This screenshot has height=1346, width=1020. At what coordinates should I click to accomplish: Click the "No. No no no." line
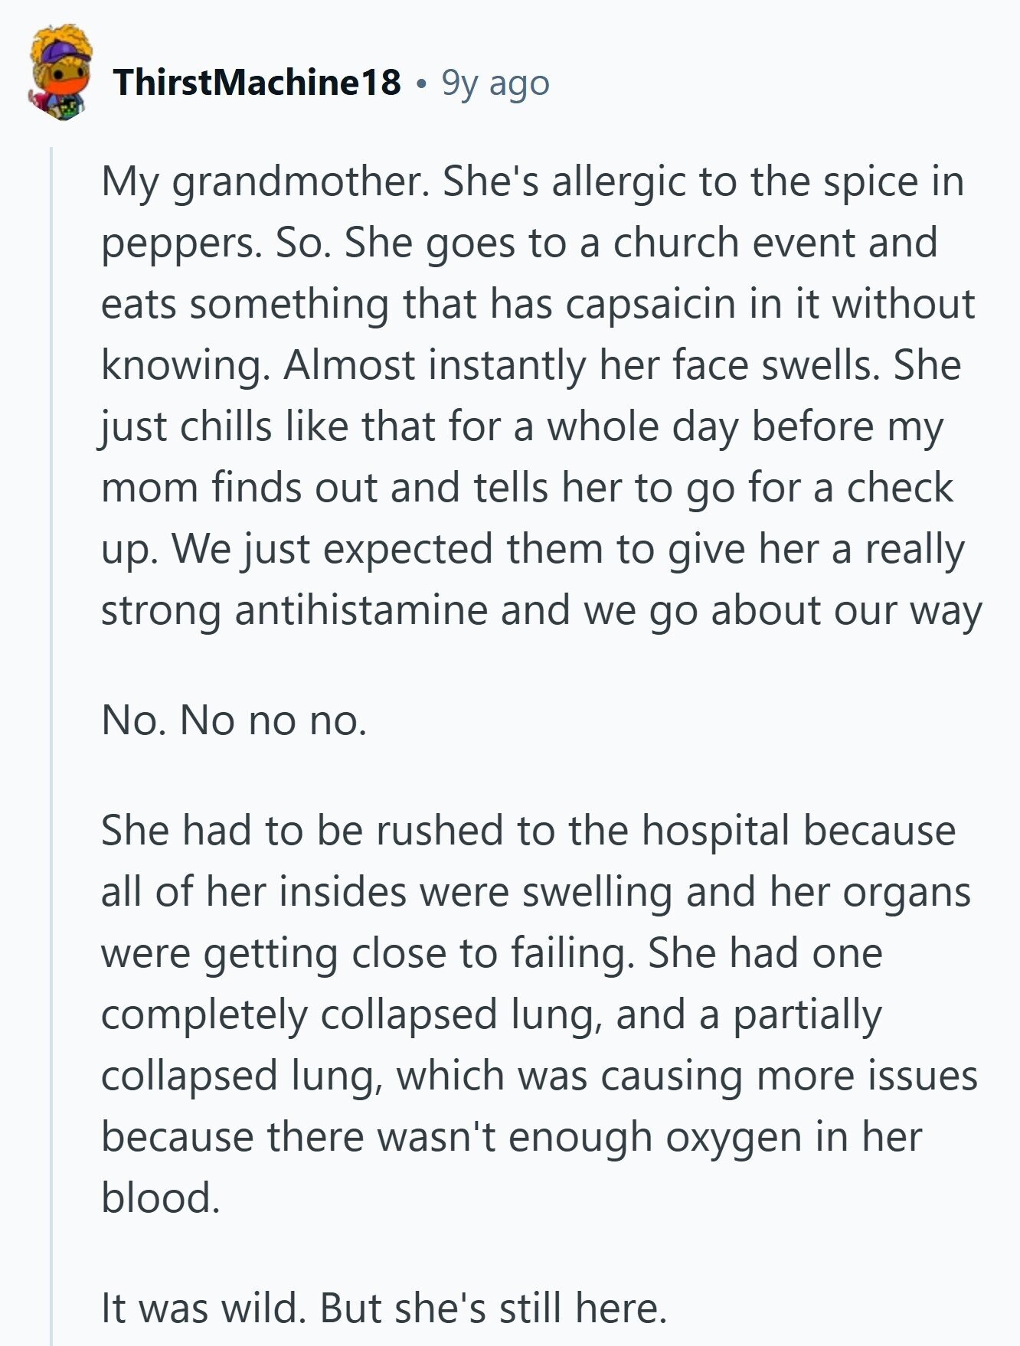tap(234, 720)
